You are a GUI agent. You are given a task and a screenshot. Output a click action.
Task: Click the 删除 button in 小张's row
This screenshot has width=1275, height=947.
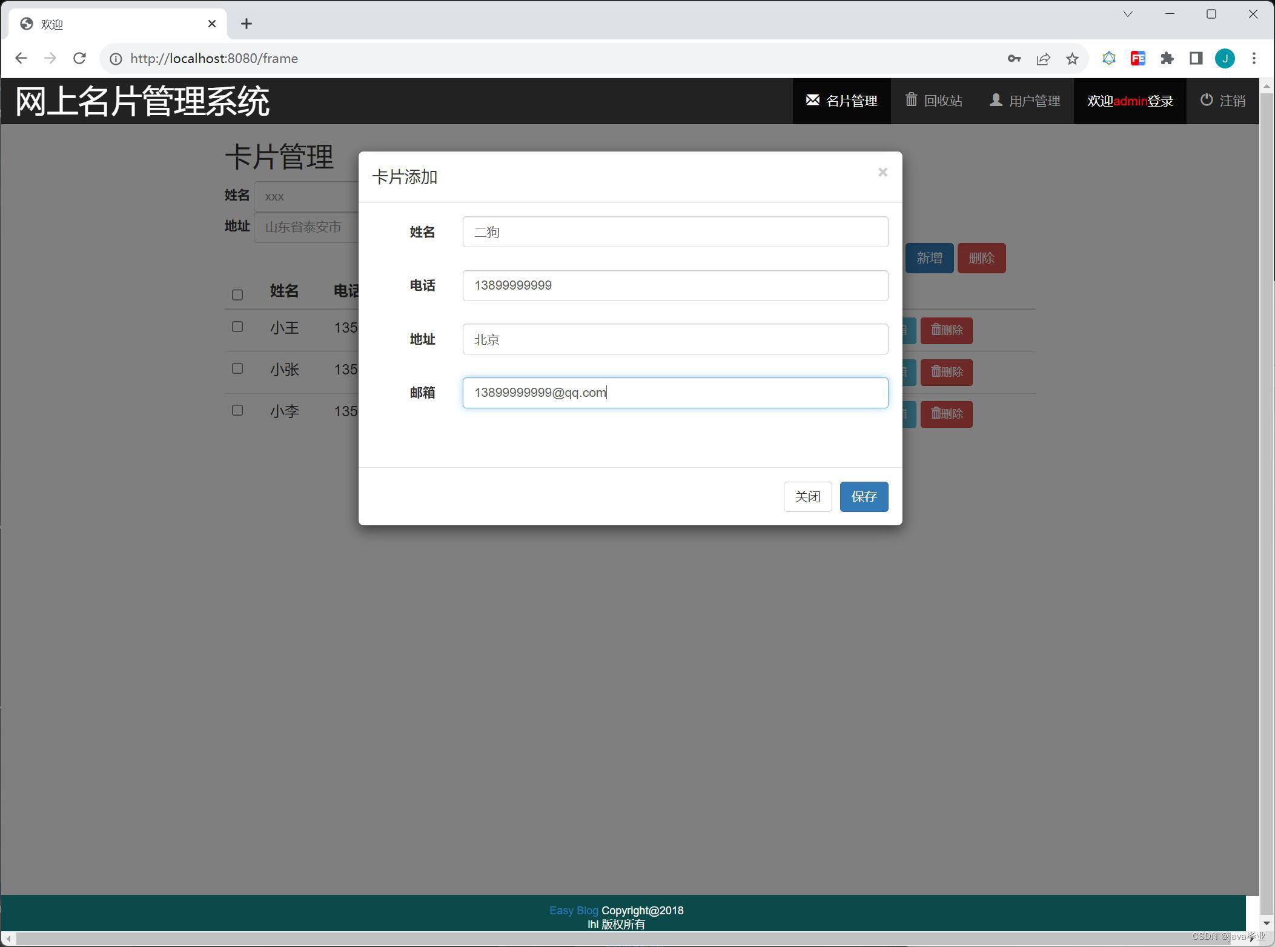[947, 372]
